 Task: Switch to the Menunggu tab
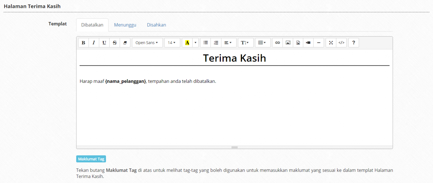[x=125, y=25]
